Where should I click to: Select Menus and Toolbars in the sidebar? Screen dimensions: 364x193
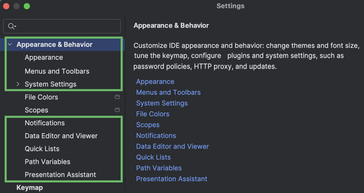[x=57, y=71]
